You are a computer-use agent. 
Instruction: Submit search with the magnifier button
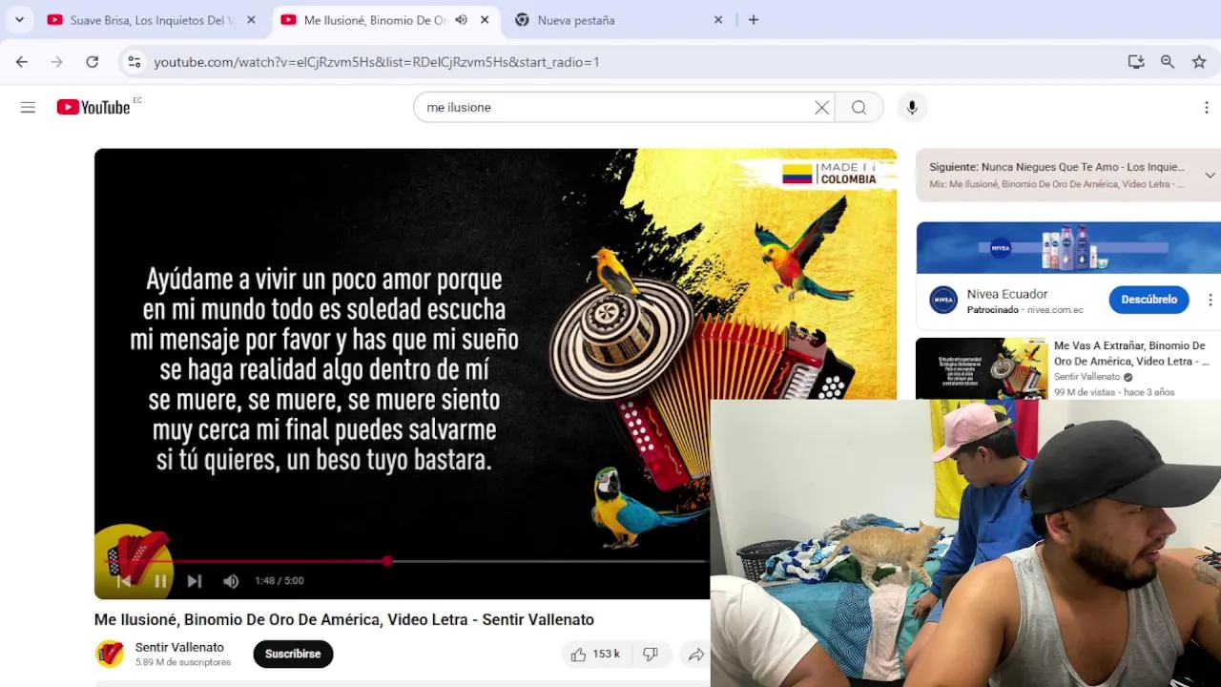coord(859,108)
